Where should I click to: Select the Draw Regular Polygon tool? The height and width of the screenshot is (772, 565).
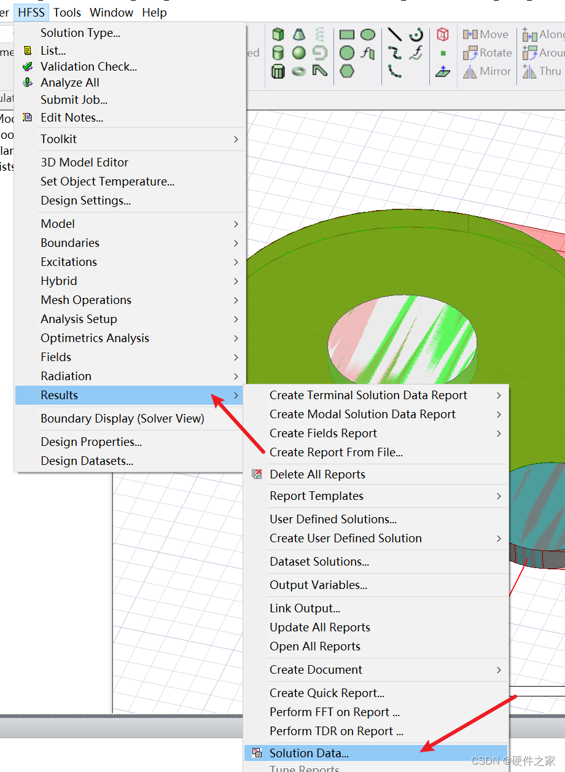coord(347,71)
